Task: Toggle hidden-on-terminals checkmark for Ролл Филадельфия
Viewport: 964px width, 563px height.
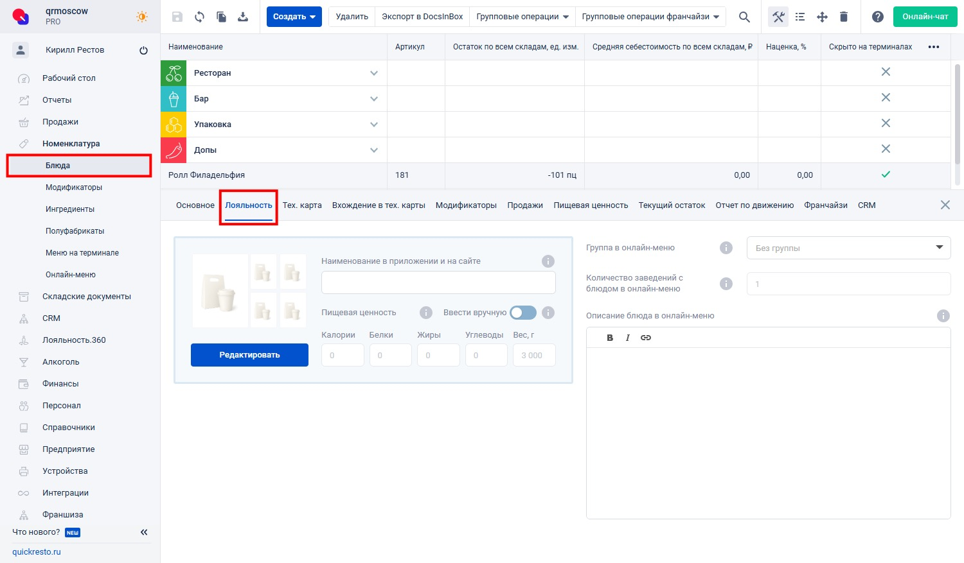Action: pyautogui.click(x=886, y=175)
